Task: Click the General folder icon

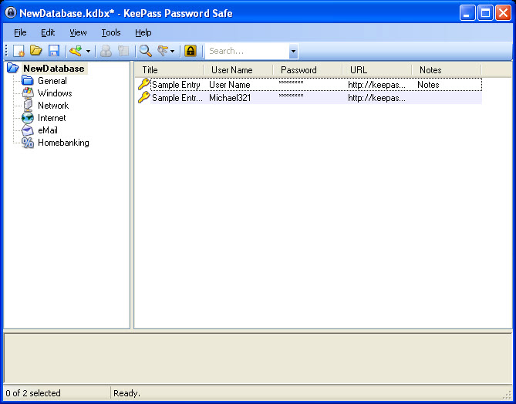Action: coord(28,80)
